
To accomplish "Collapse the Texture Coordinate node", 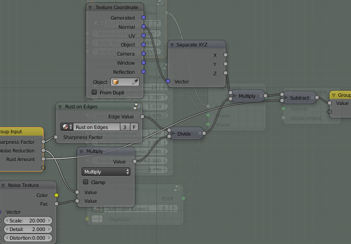I will 90,8.
